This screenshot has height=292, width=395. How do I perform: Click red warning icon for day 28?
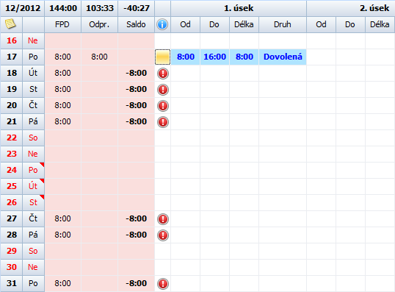coord(163,235)
